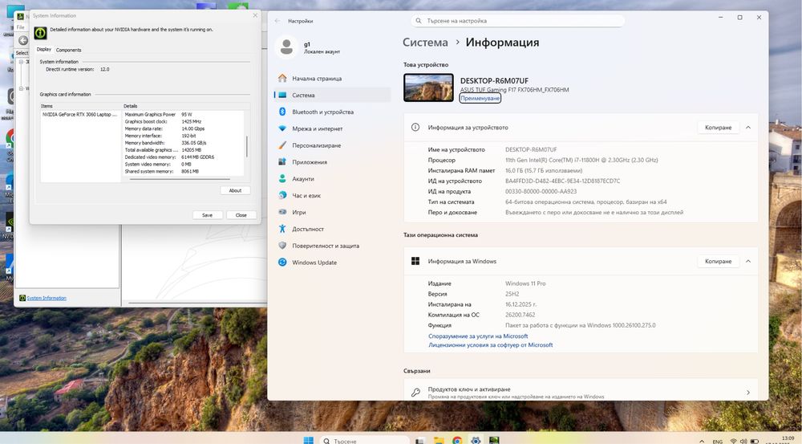This screenshot has height=444, width=802.
Task: Open Google Chrome from taskbar
Action: [457, 441]
